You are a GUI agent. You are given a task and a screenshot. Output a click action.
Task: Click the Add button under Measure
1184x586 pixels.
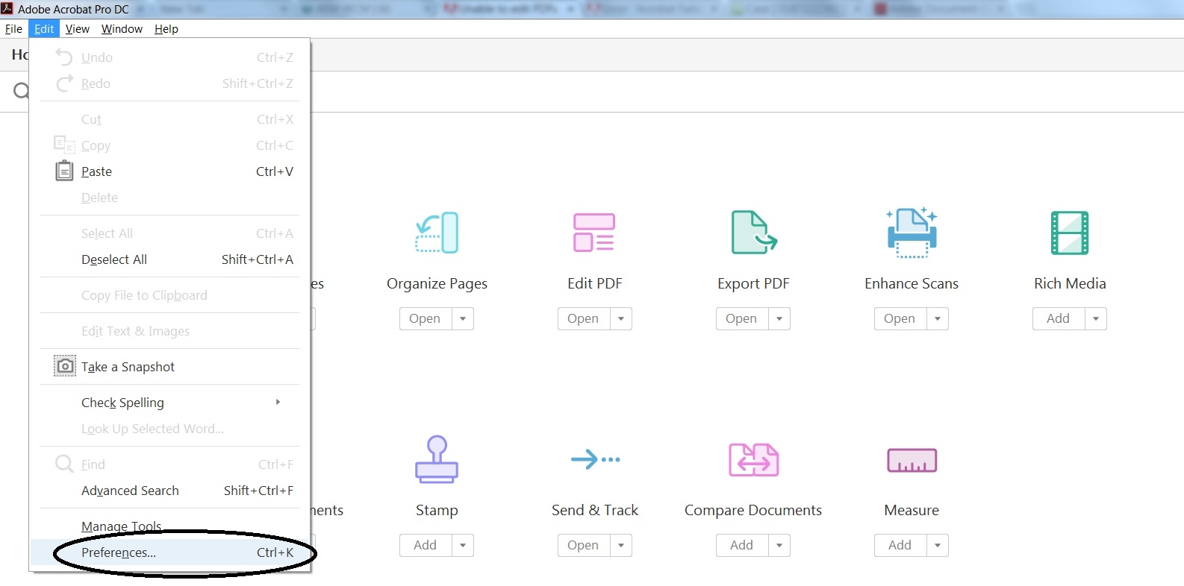pos(900,545)
